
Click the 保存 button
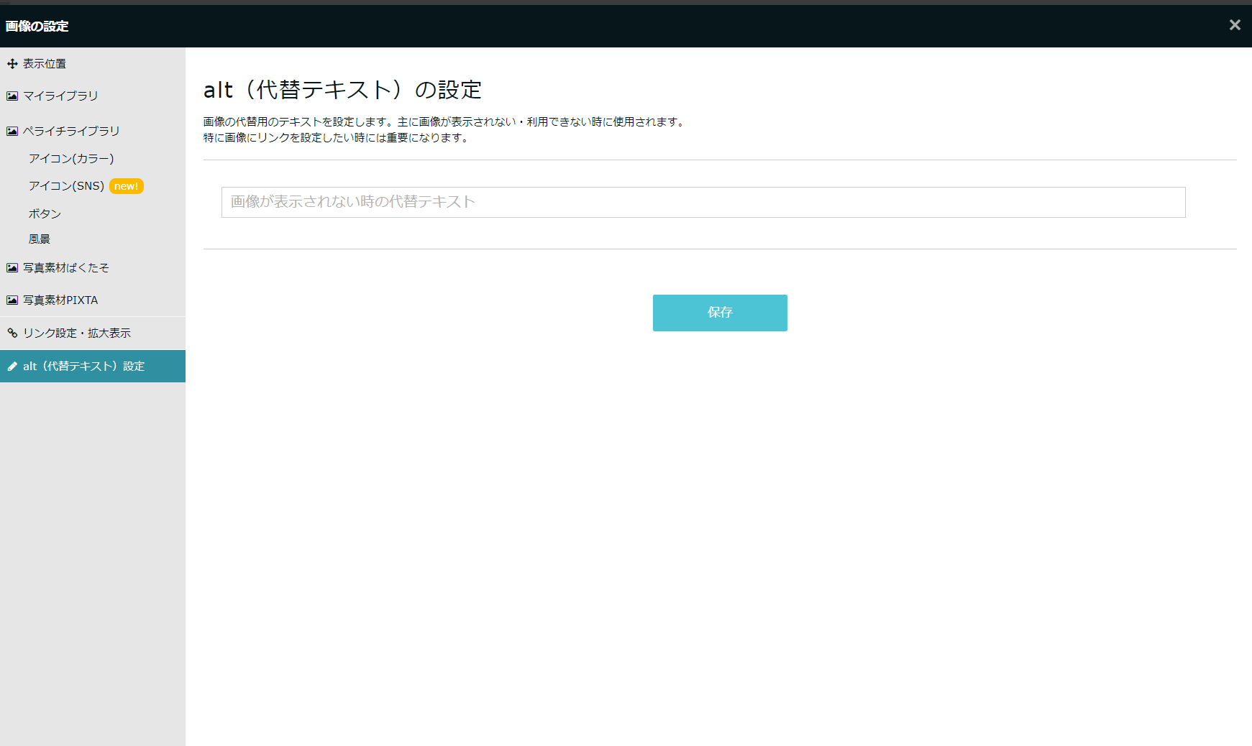point(720,313)
